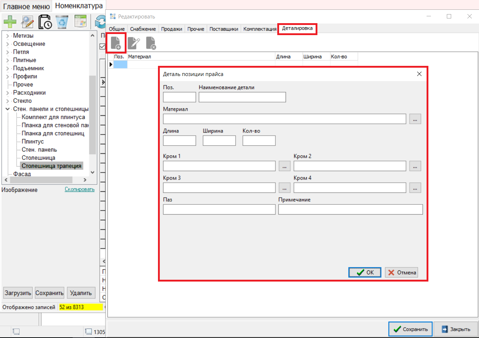Click the edit detail pencil-document icon

pos(133,43)
